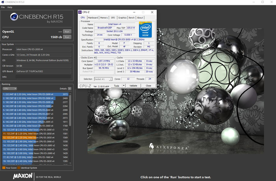Image resolution: width=276 pixels, height=181 pixels.
Task: Open the Socket #1 selection dropdown
Action: tap(103, 79)
